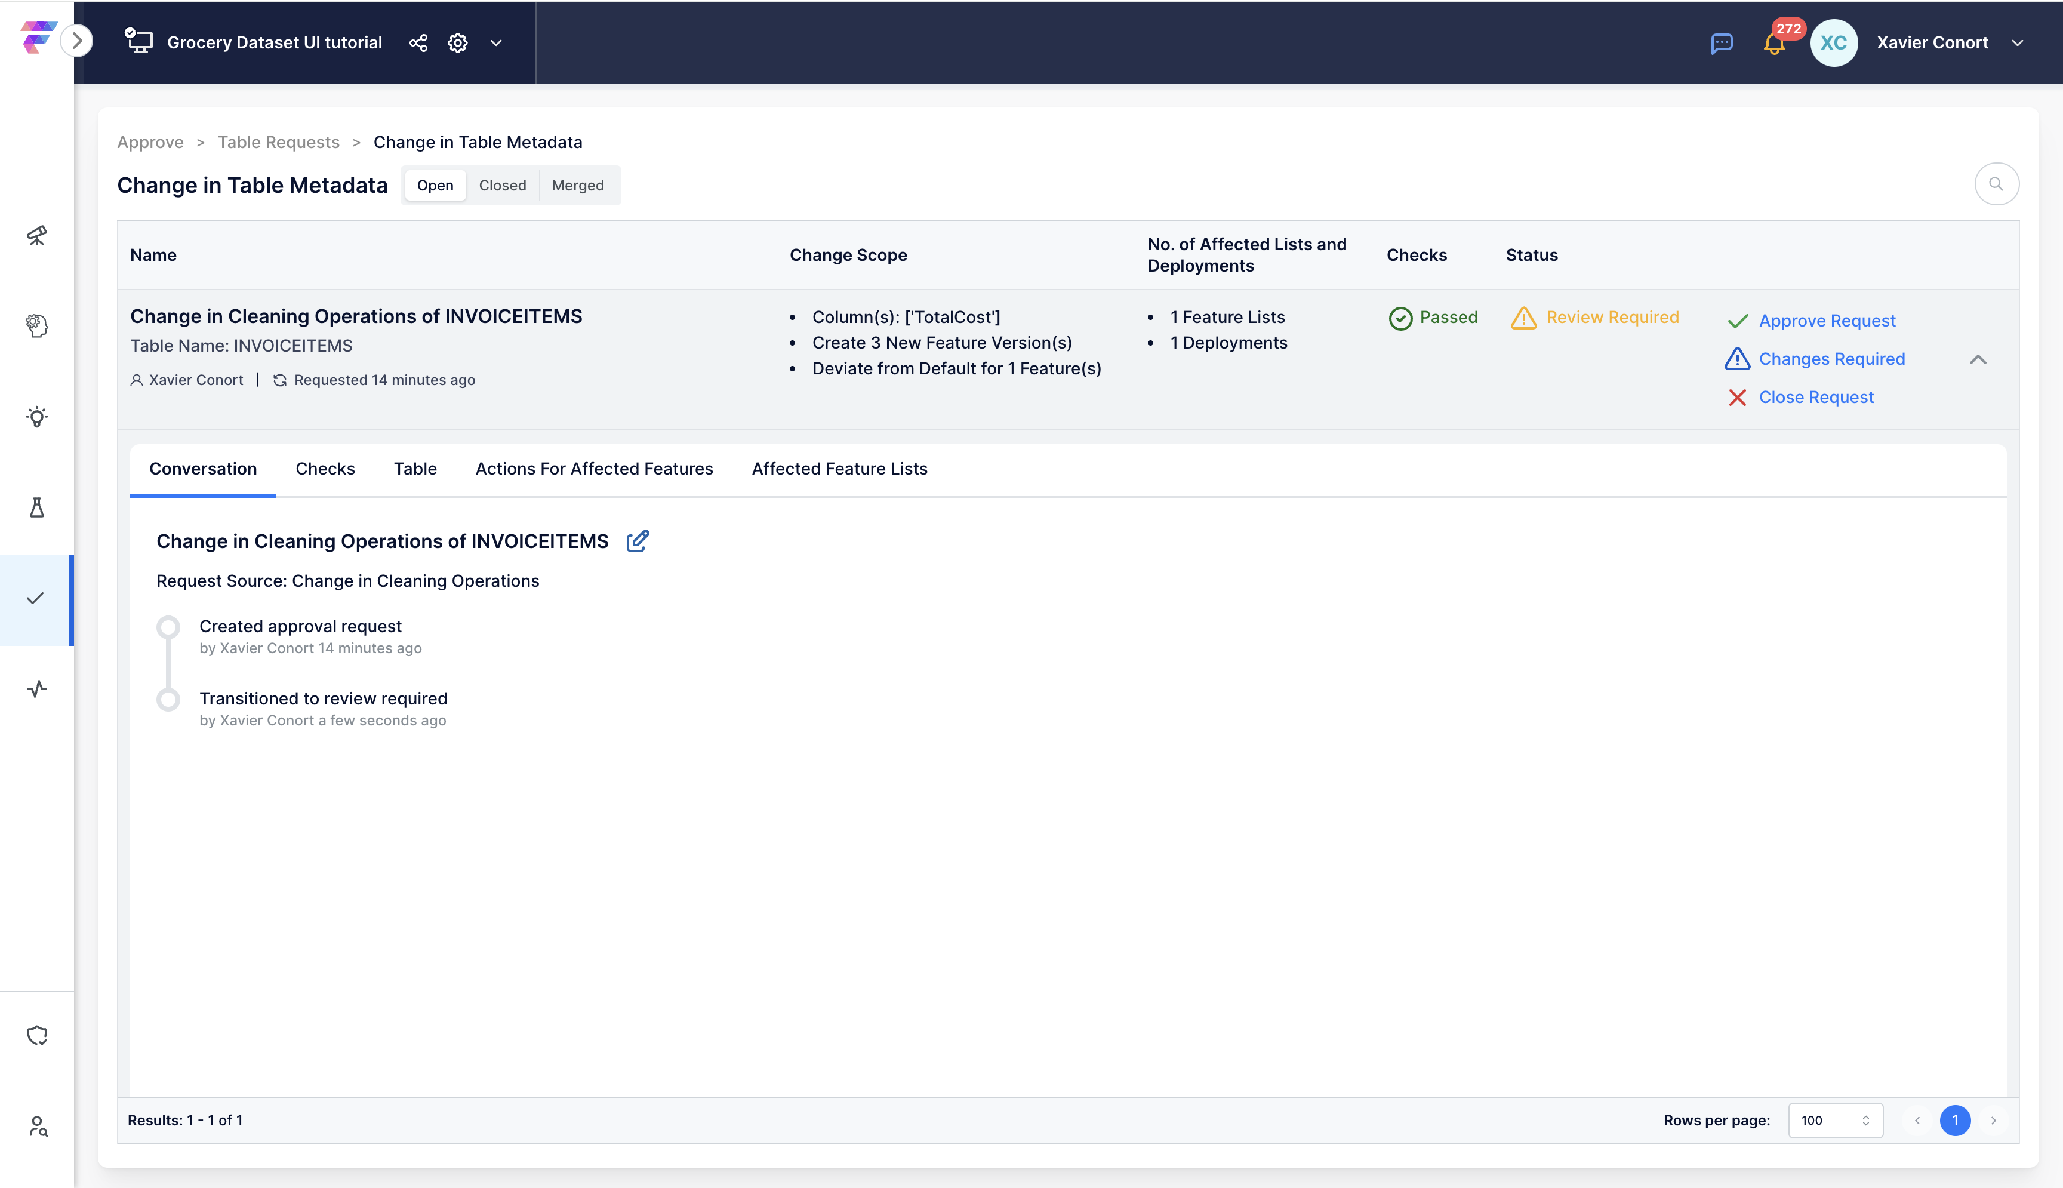The height and width of the screenshot is (1188, 2063).
Task: Click the red X Close Request icon
Action: pos(1736,398)
